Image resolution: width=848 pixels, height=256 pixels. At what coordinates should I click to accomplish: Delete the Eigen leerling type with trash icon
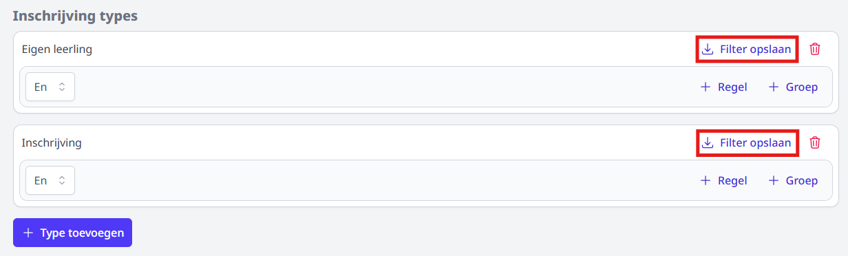(x=815, y=49)
